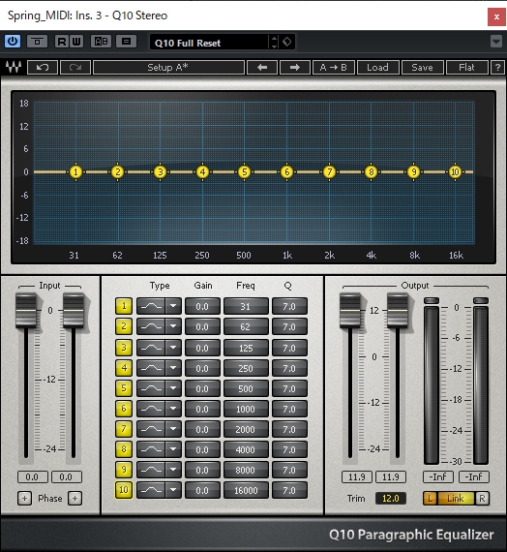The width and height of the screenshot is (507, 552).
Task: Click the Load button
Action: pos(378,67)
